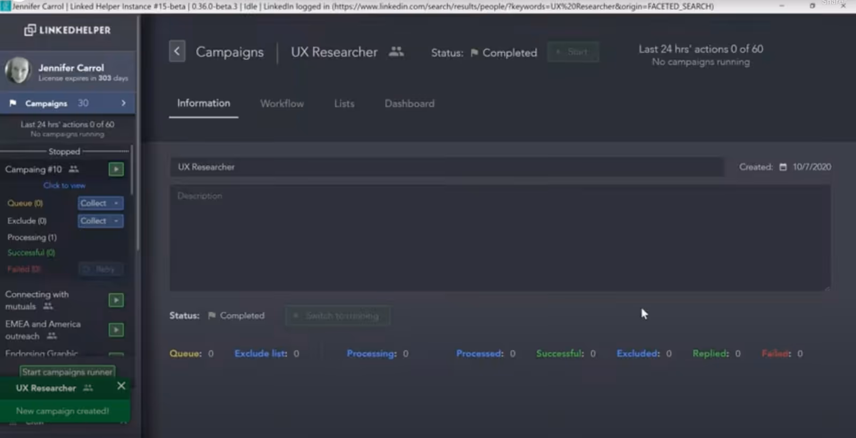
Task: Close the UX Researcher notification
Action: pos(121,386)
